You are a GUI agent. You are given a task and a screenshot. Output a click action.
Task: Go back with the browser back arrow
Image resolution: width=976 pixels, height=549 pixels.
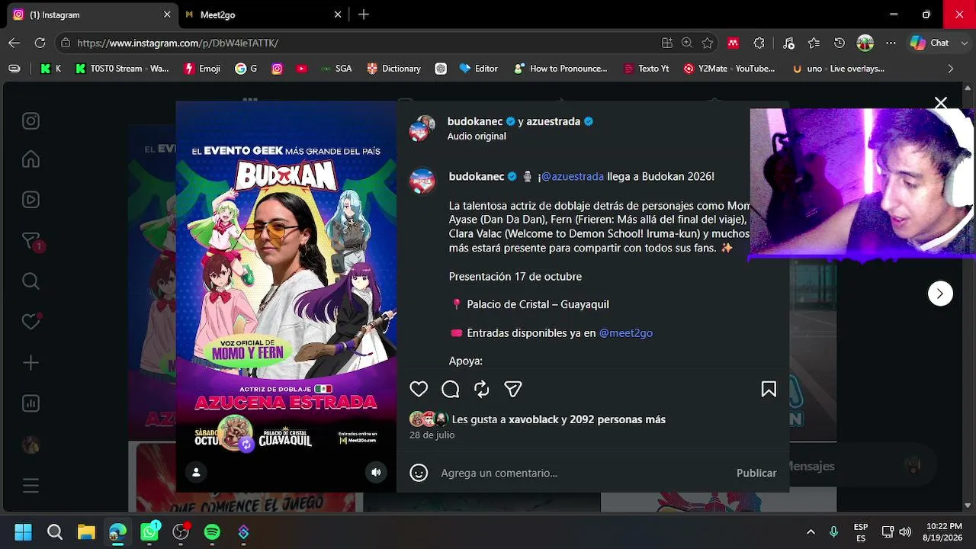pos(14,43)
